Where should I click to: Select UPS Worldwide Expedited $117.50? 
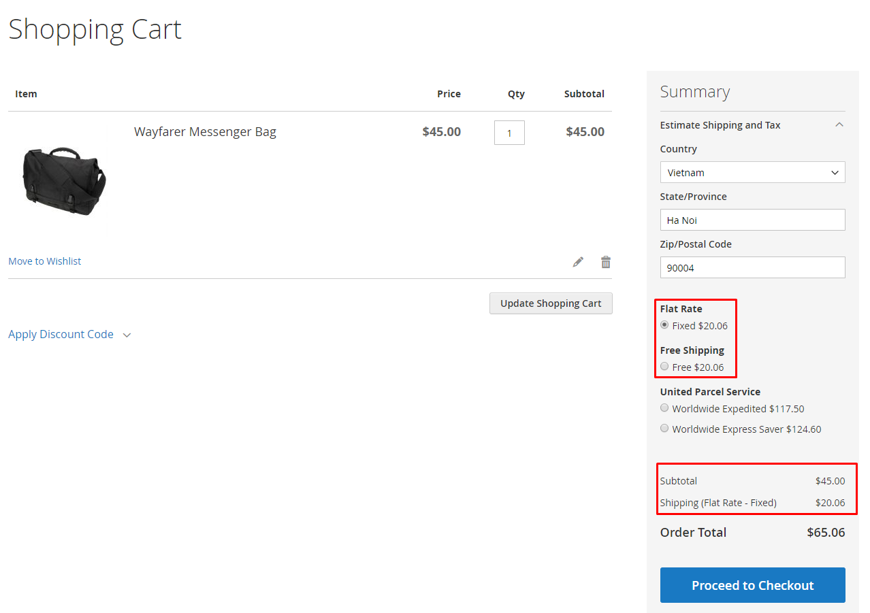[664, 408]
